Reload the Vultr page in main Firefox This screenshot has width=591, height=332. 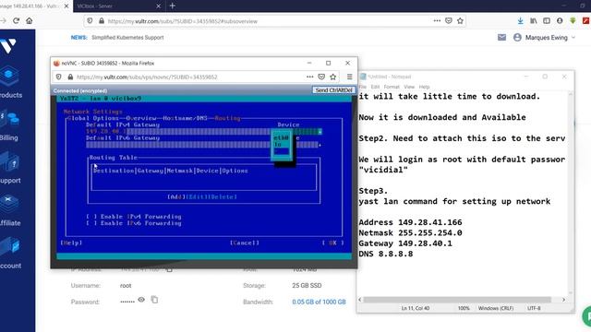click(x=16, y=20)
